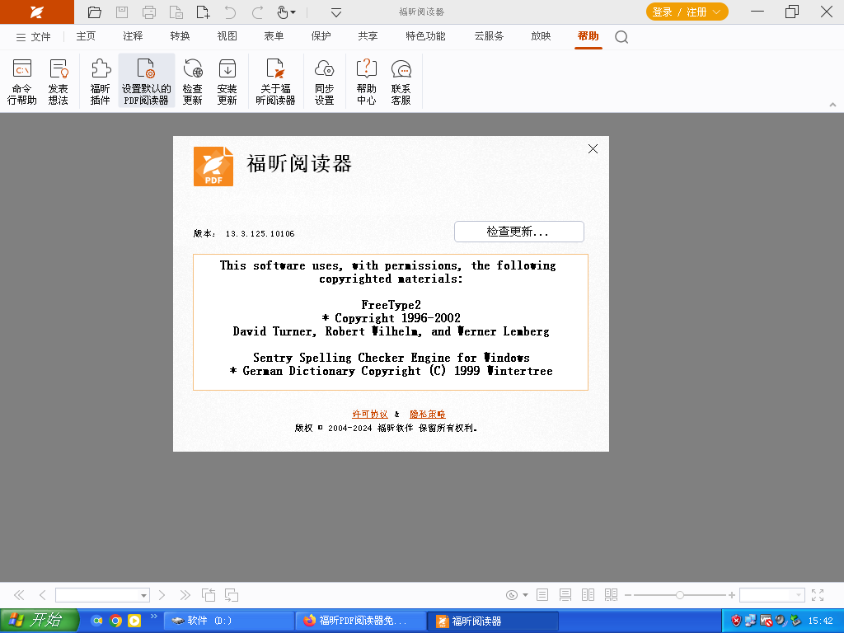The width and height of the screenshot is (844, 633).
Task: Open the Command Line Help (命令行帮助) tool
Action: [x=22, y=82]
